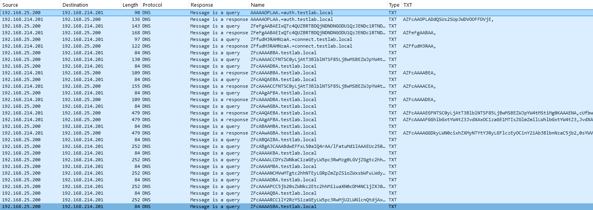
Task: Click the Name column header
Action: click(318, 5)
